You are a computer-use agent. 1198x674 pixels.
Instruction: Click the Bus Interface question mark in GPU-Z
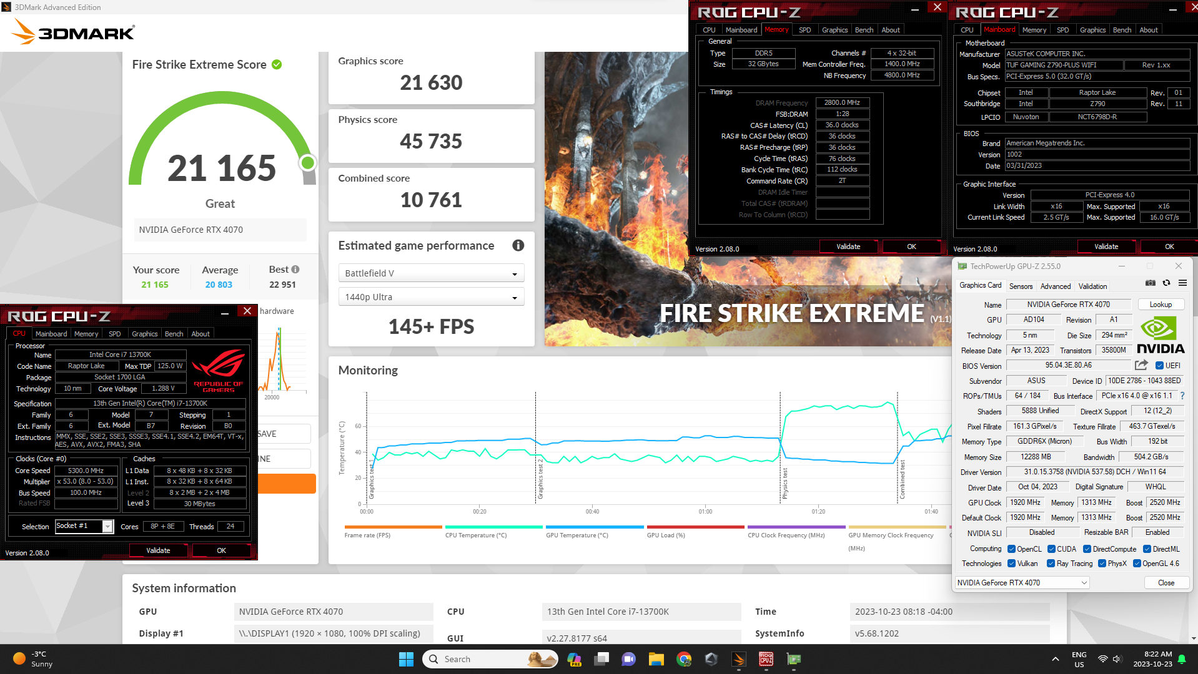click(x=1182, y=396)
